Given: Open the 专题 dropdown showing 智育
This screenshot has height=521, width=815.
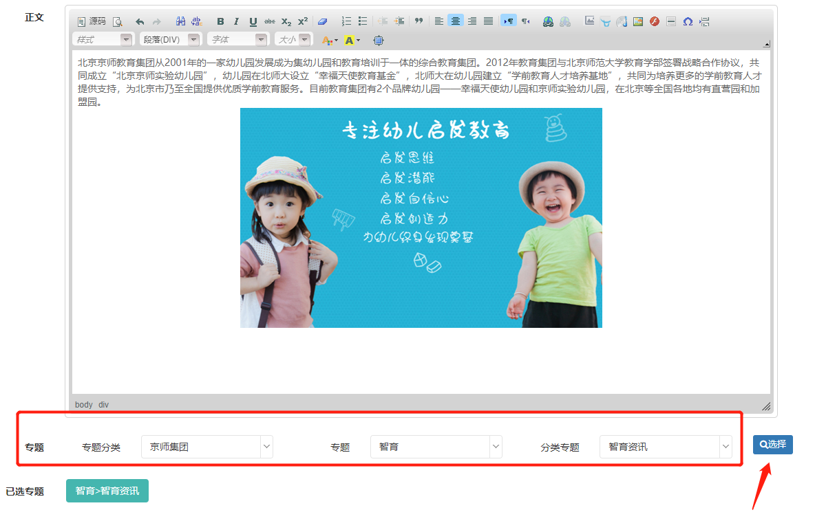Looking at the screenshot, I should pos(436,447).
